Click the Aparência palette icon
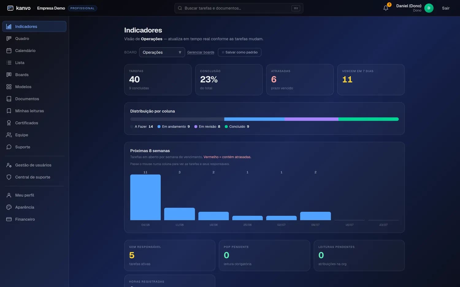Screen dimensions: 460x287 point(9,207)
